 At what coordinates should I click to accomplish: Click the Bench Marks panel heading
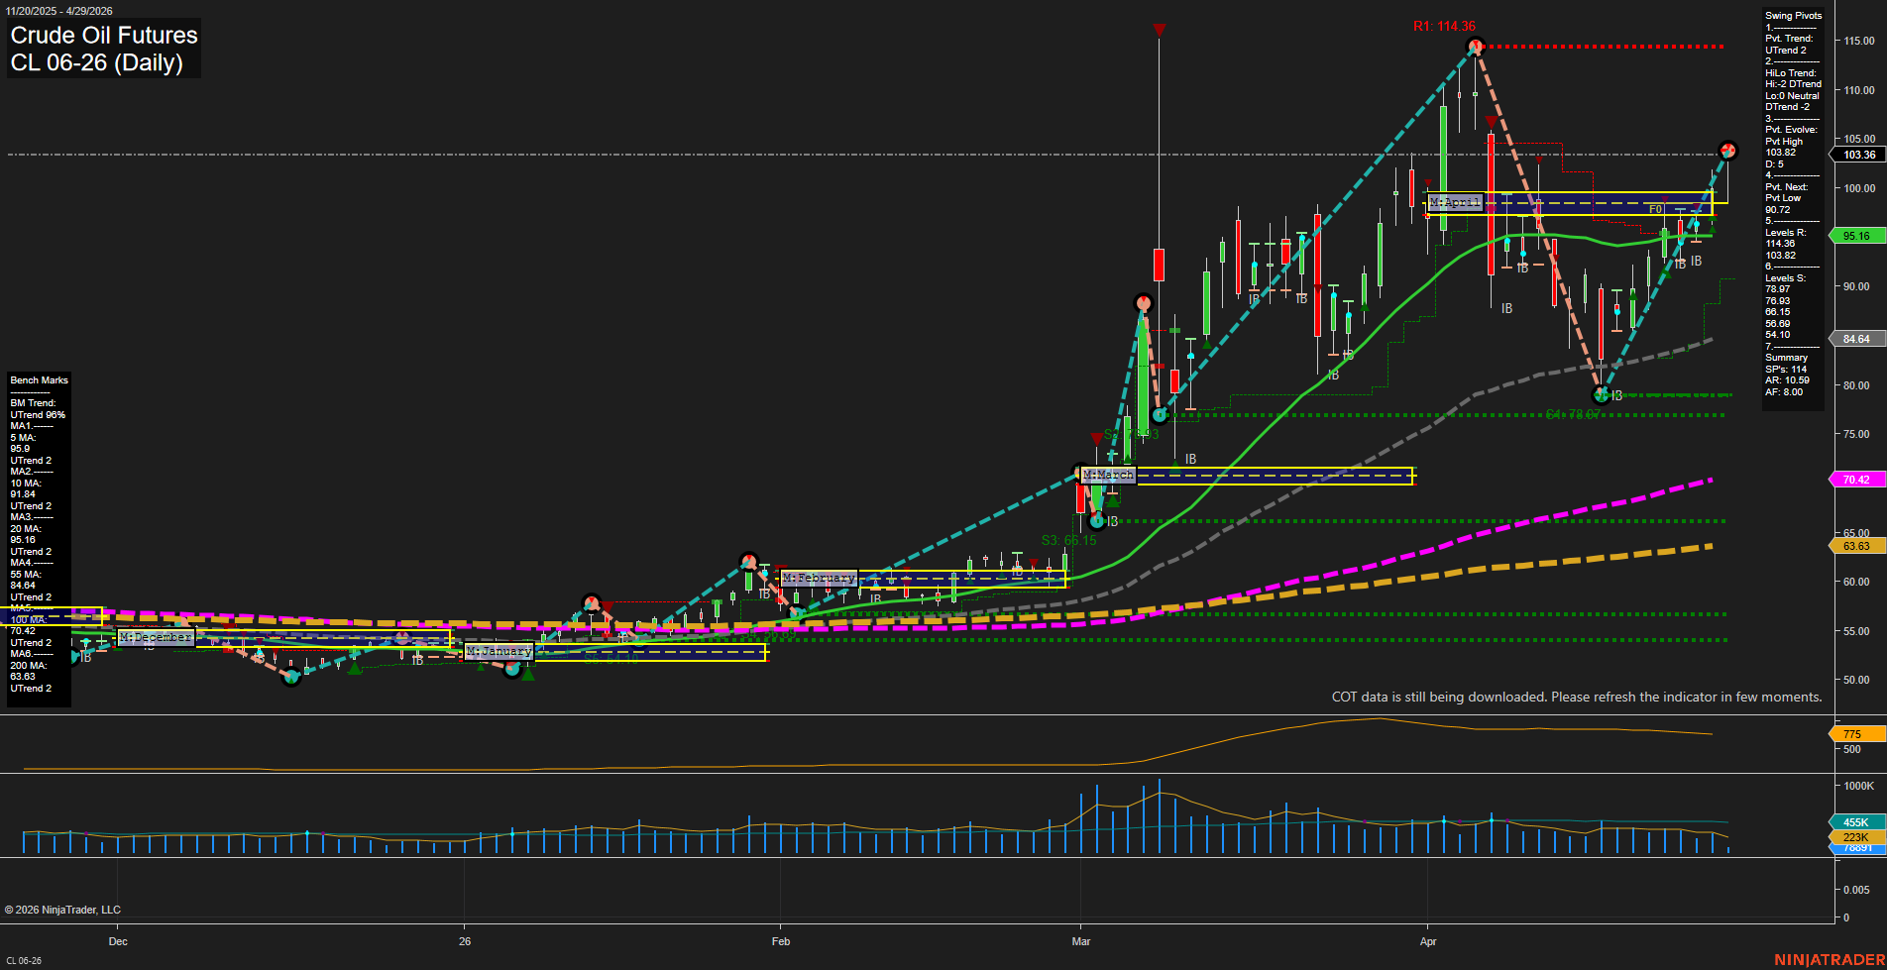pyautogui.click(x=39, y=380)
